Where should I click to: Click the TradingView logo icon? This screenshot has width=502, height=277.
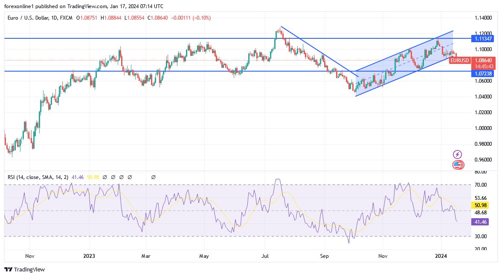[8, 269]
